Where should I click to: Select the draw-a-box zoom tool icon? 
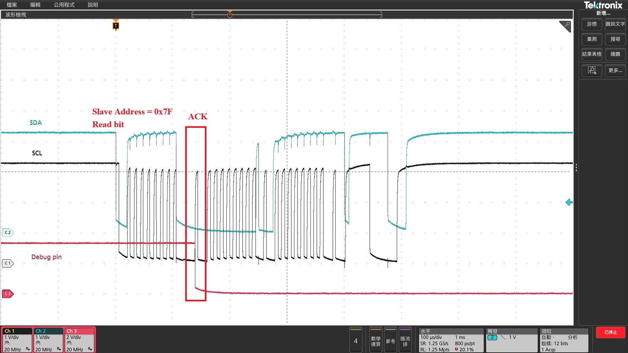pyautogui.click(x=592, y=70)
